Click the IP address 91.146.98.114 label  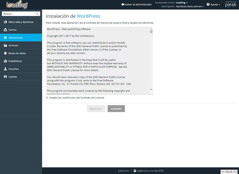click(229, 172)
